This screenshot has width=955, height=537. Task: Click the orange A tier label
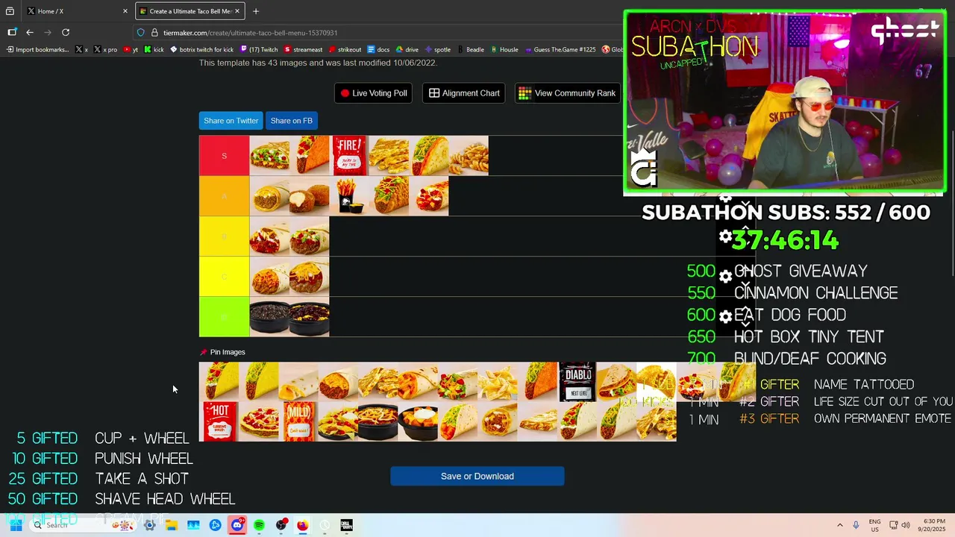click(224, 196)
